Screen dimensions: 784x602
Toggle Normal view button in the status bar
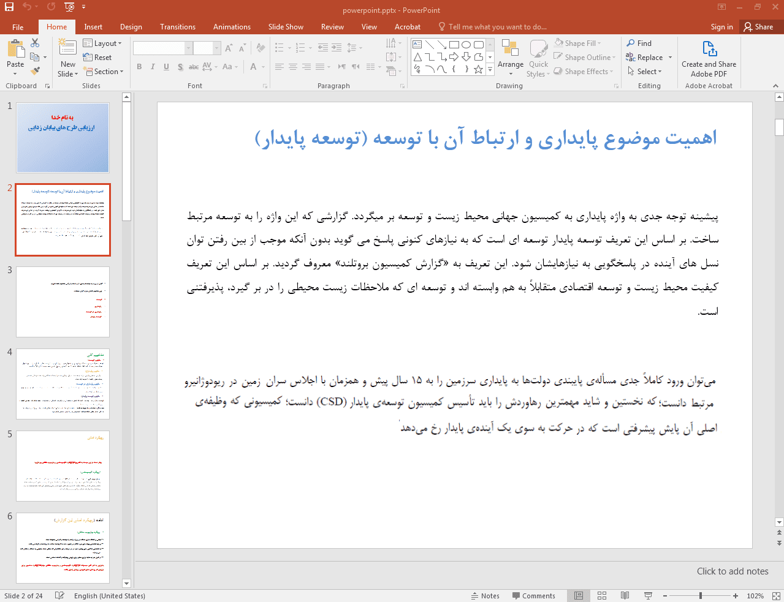pyautogui.click(x=579, y=596)
